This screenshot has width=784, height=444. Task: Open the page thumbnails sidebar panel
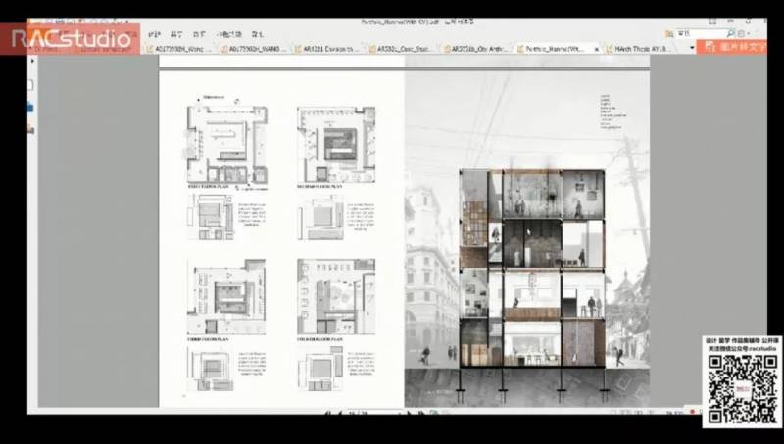tap(32, 87)
